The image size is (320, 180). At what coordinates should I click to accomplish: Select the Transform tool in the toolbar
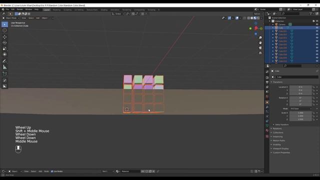(4, 54)
